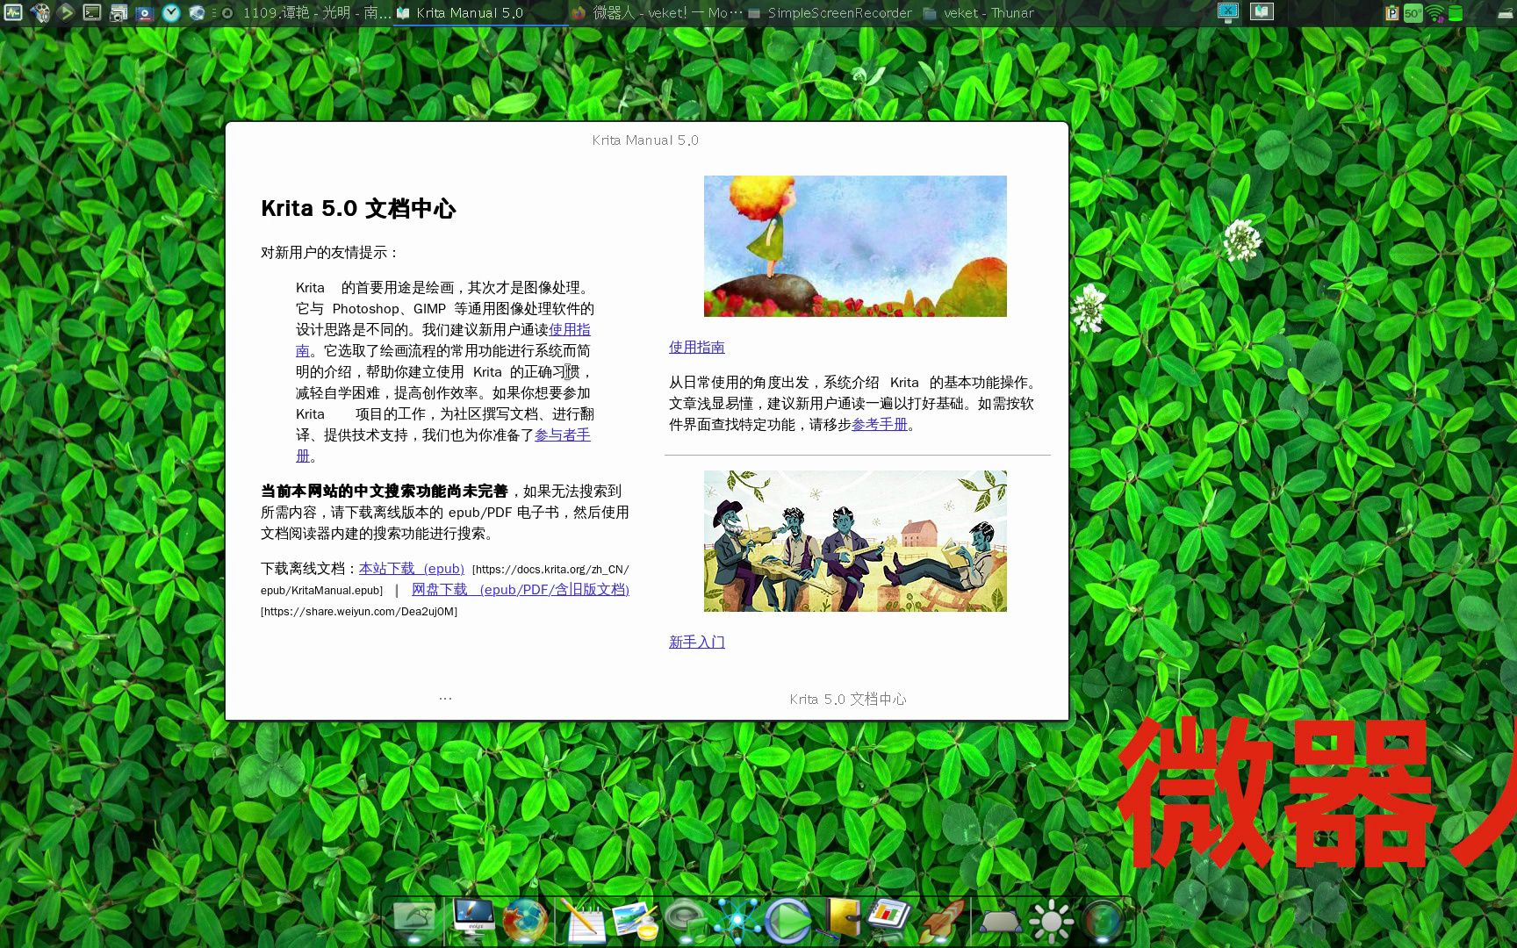
Task: Click the Krita Manual 5.0 page header text
Action: pyautogui.click(x=645, y=140)
